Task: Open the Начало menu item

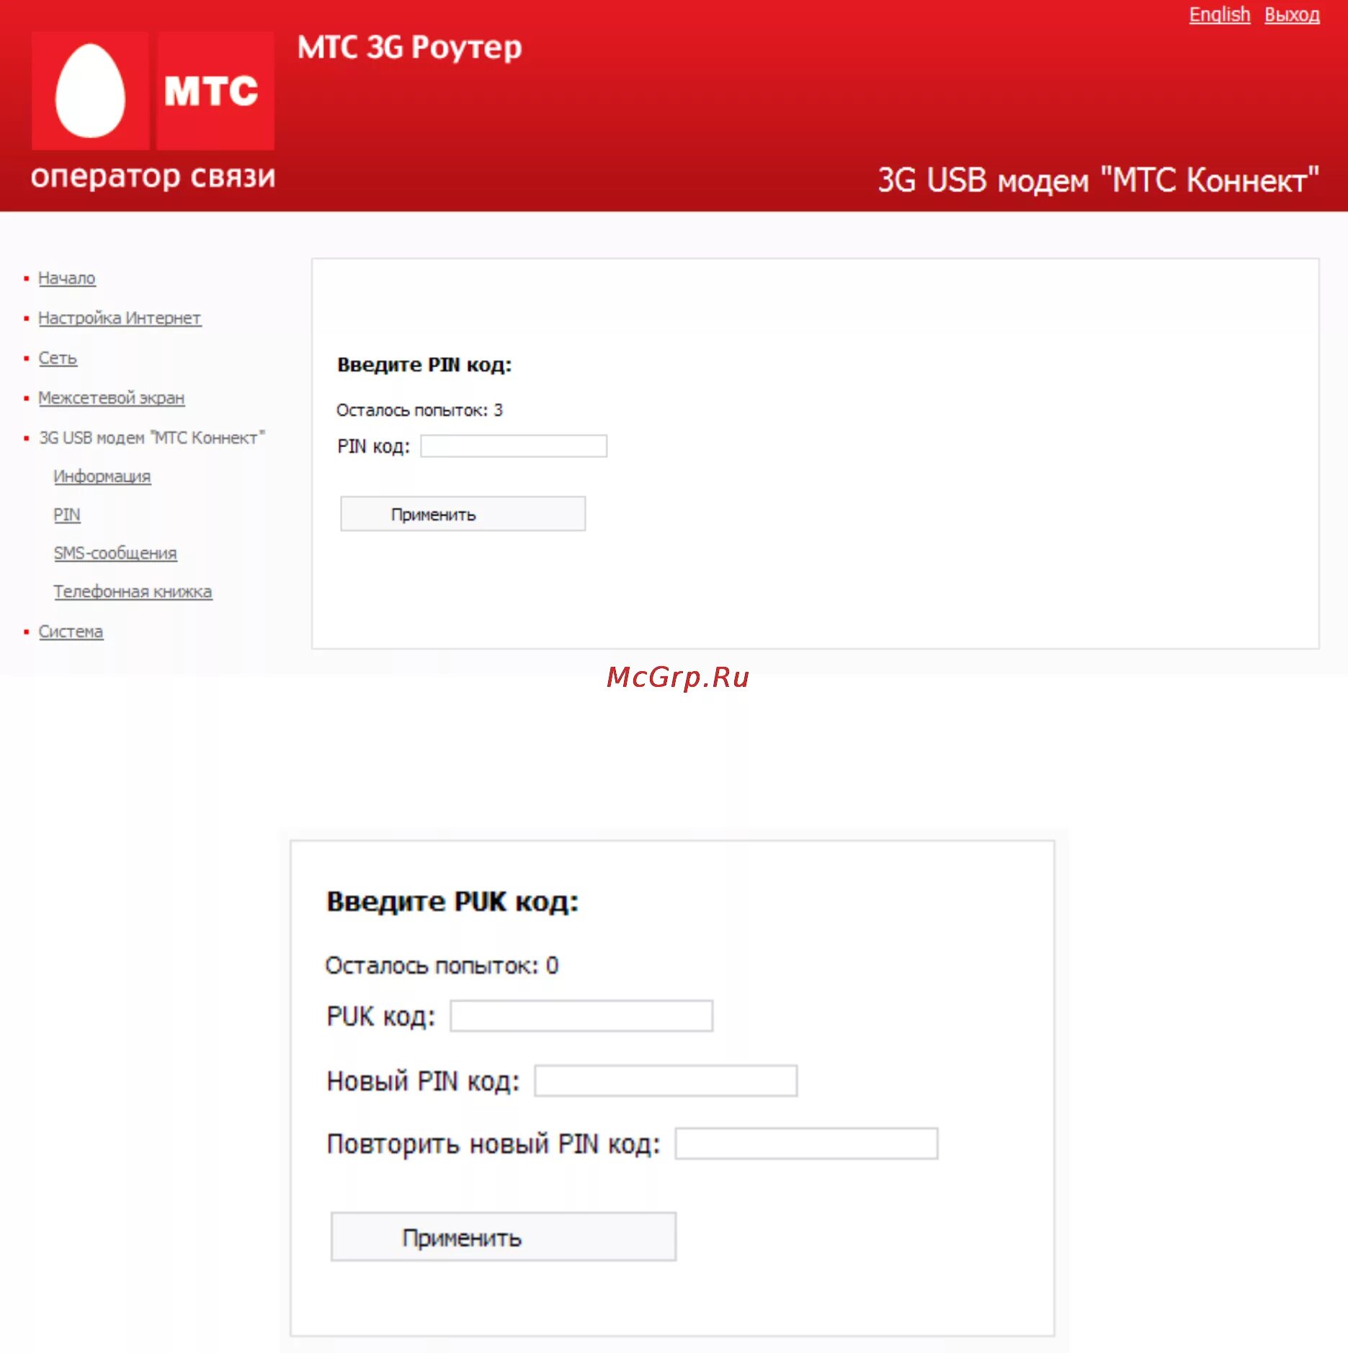Action: click(66, 278)
